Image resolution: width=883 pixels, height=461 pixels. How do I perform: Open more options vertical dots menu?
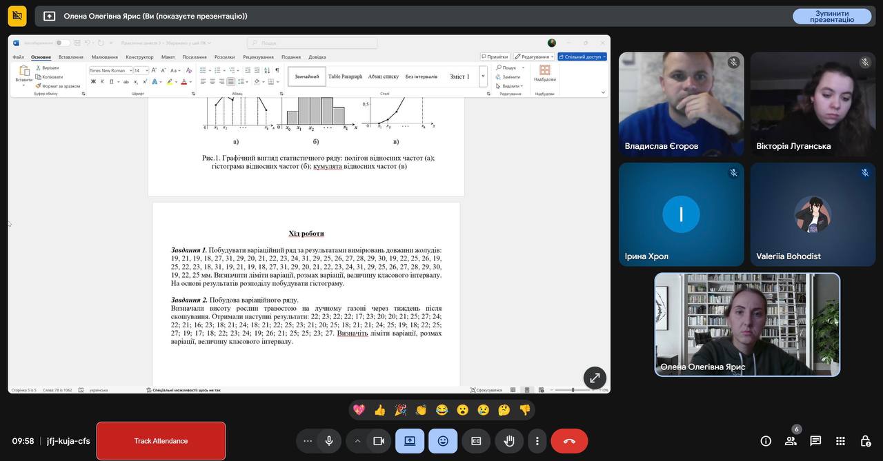537,441
